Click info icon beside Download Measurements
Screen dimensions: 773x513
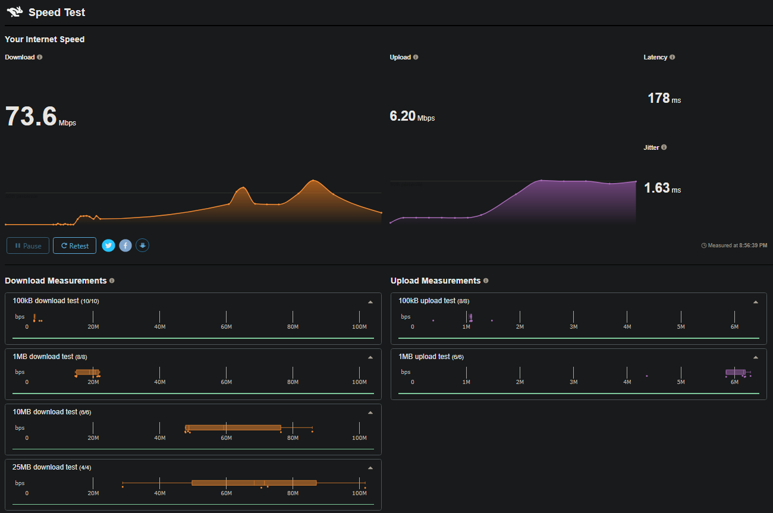click(x=112, y=281)
